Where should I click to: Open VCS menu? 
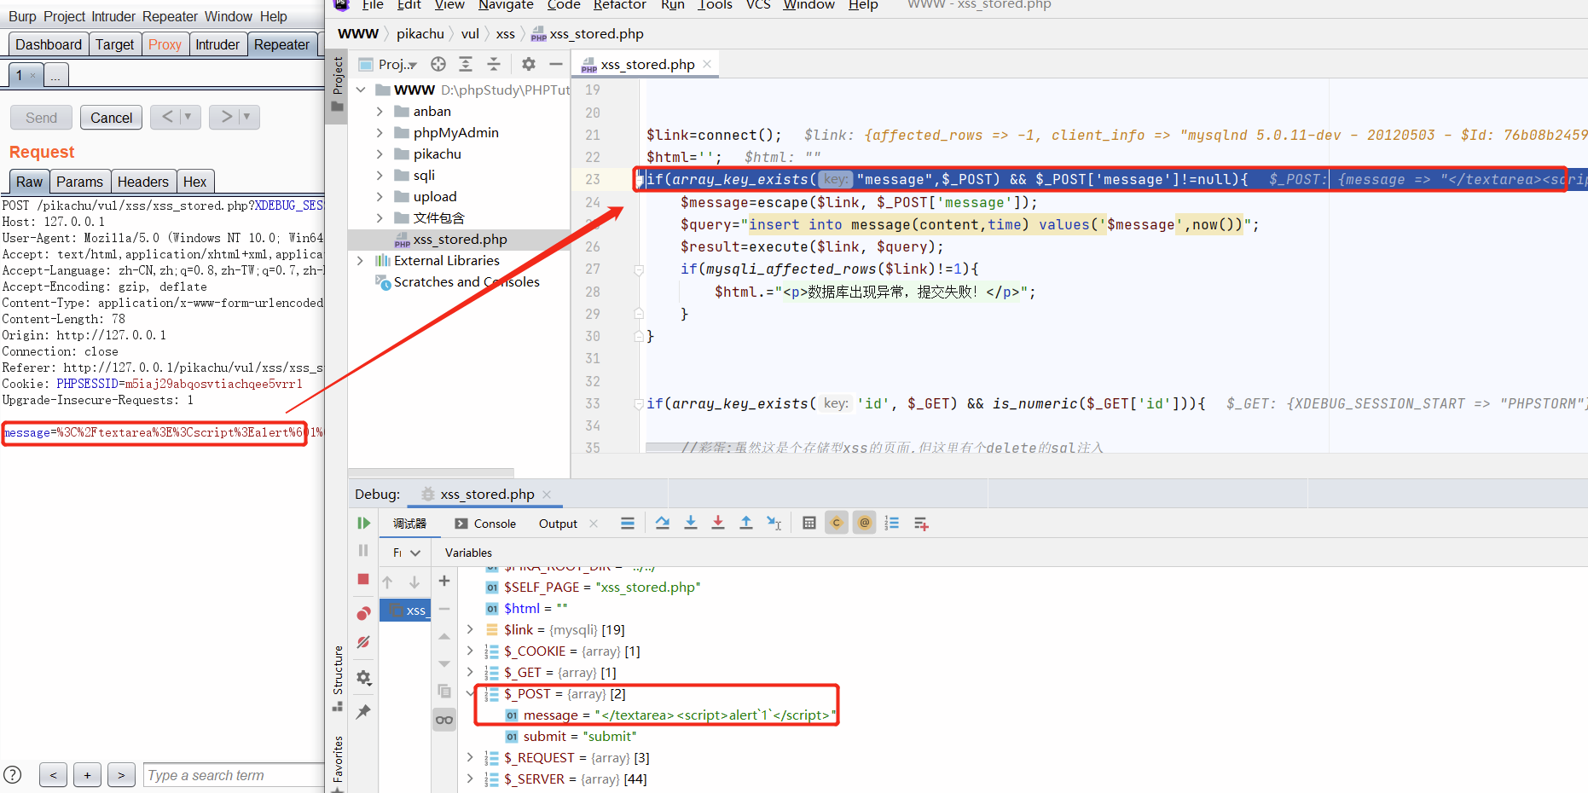(758, 5)
